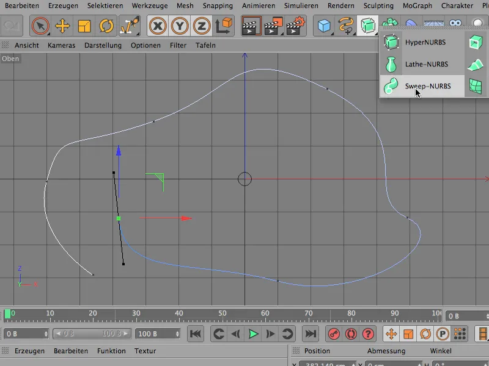Click the end frame field 100 B
The image size is (489, 366).
click(158, 334)
